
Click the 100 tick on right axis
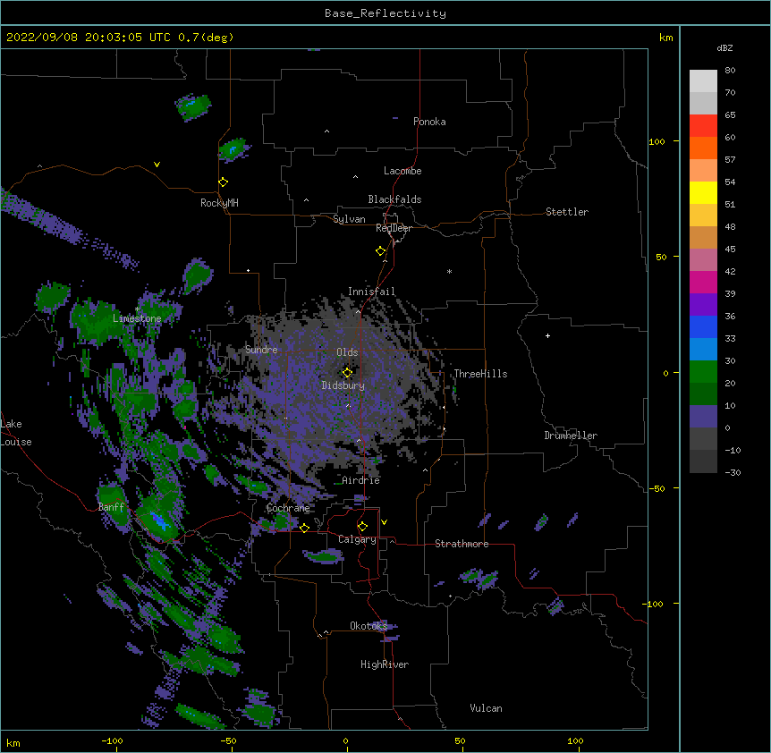[657, 142]
